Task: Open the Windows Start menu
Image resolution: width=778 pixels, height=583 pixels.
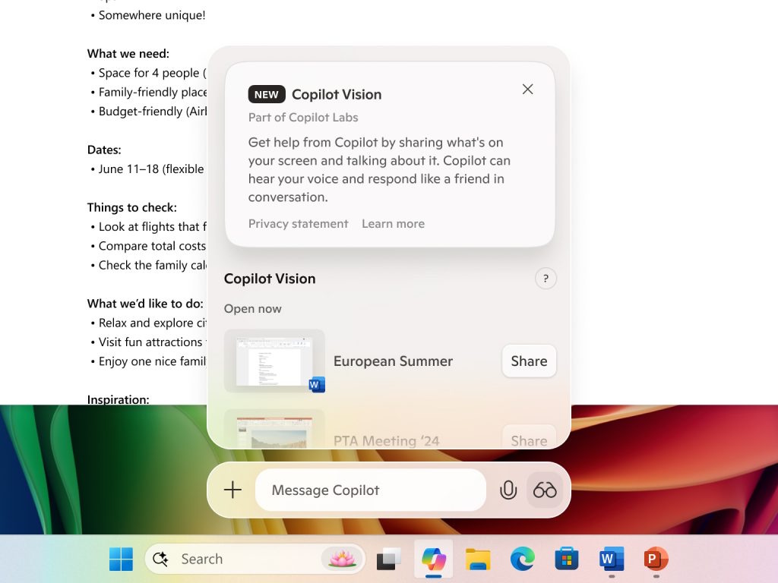Action: [x=121, y=559]
